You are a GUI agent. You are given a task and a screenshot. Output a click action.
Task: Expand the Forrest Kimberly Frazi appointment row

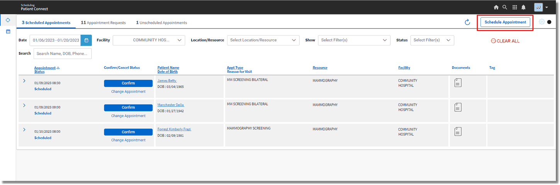click(x=24, y=129)
